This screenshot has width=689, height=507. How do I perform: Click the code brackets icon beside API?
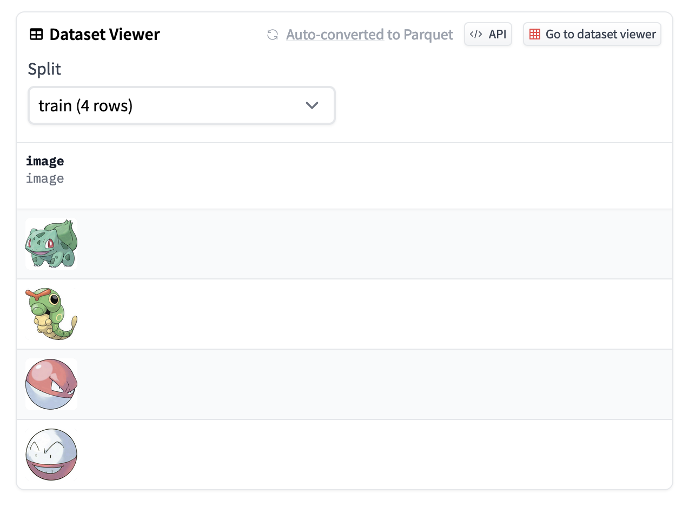click(x=476, y=35)
